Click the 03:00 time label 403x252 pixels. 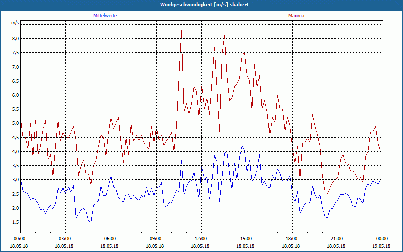tap(66, 239)
